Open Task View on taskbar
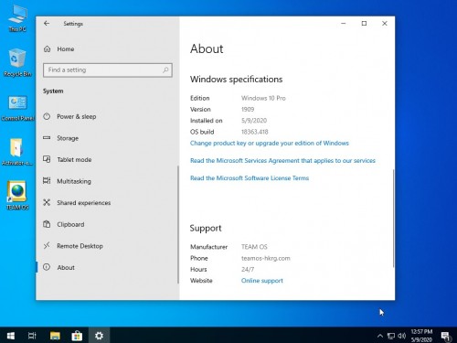 point(32,336)
